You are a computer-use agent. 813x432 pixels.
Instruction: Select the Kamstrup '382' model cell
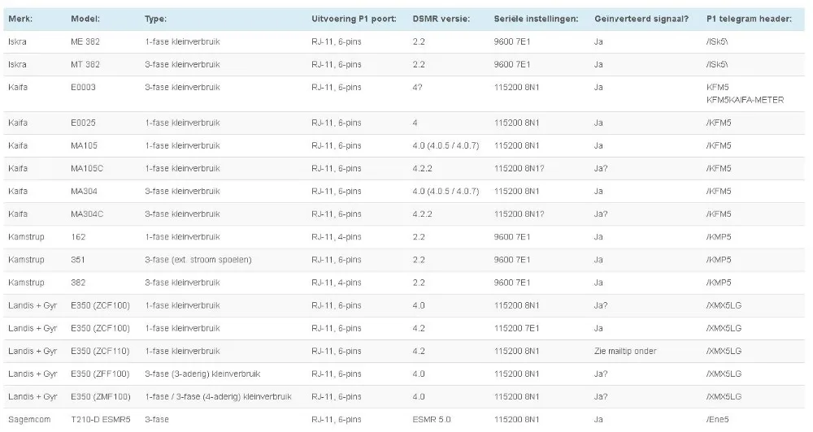[x=78, y=283]
